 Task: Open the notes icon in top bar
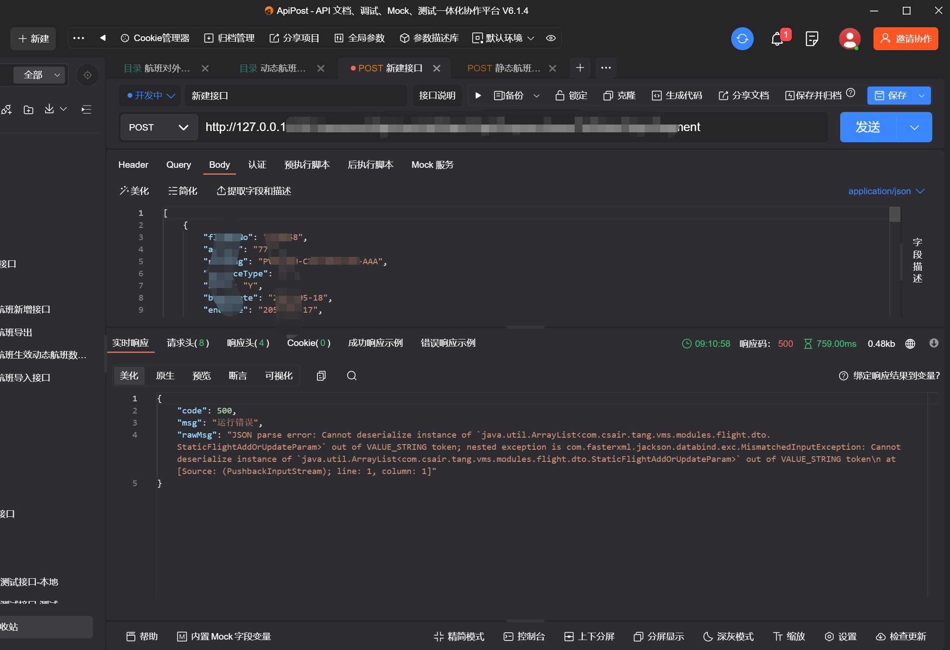[x=812, y=39]
